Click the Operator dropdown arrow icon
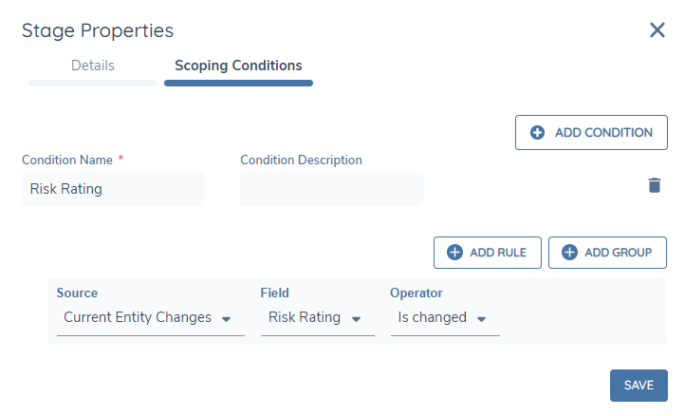 tap(482, 319)
